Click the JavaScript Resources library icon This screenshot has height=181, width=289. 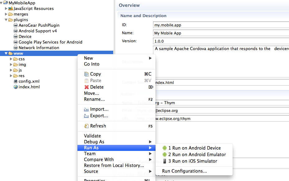pos(11,8)
